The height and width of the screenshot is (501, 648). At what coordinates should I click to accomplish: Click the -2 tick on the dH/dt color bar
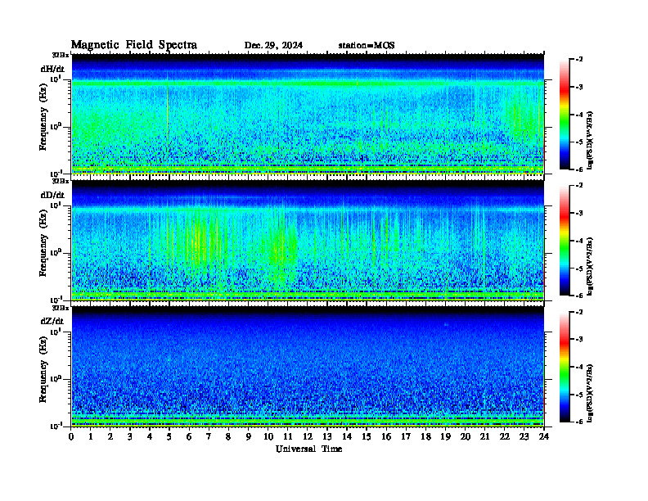click(x=579, y=60)
